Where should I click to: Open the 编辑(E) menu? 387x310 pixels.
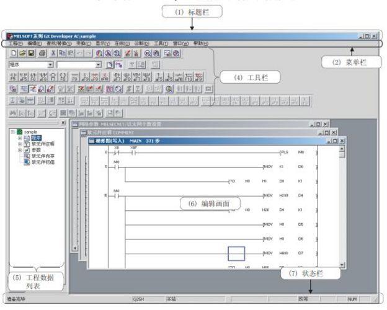click(x=35, y=43)
